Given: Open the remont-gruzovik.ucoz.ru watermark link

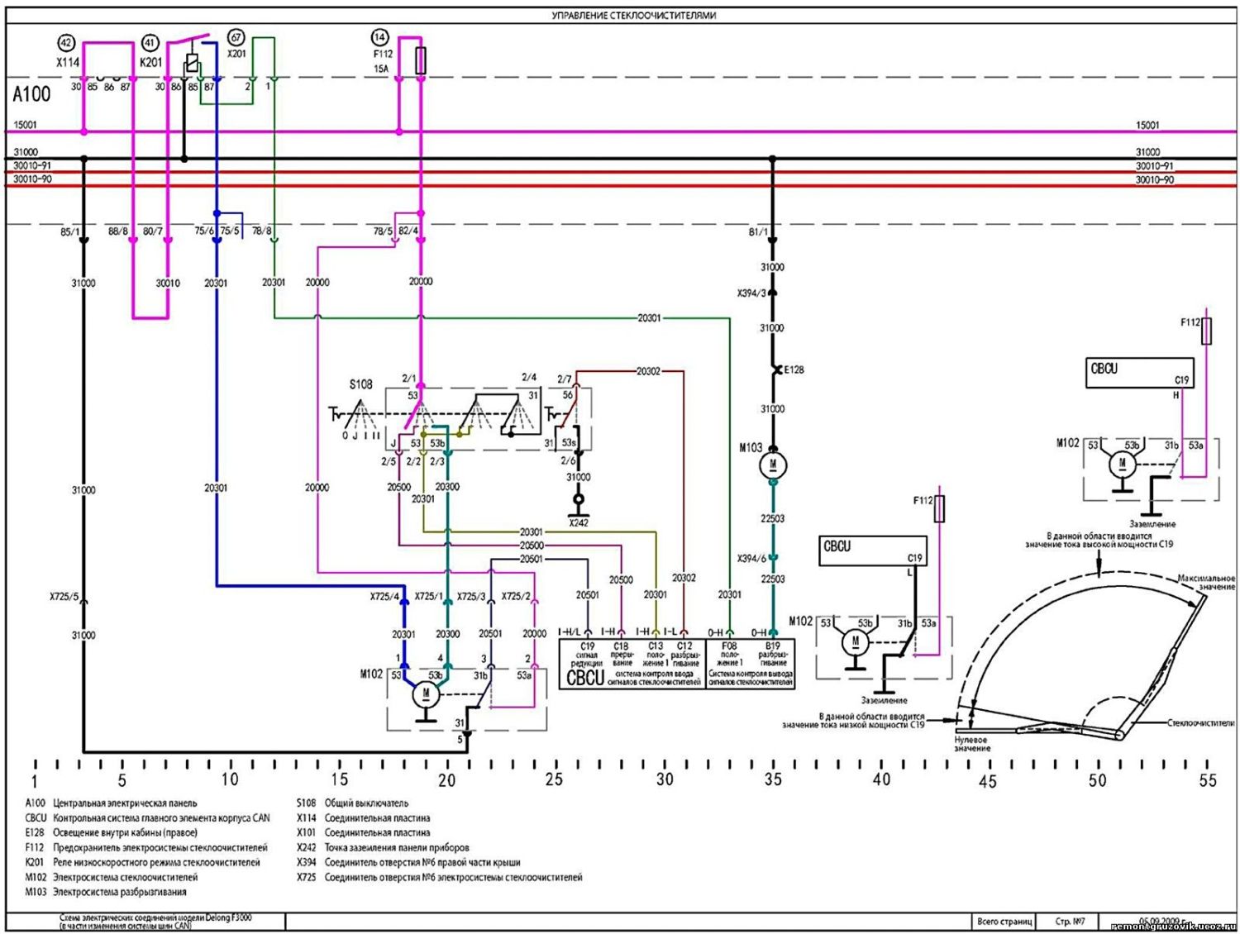Looking at the screenshot, I should (1173, 927).
